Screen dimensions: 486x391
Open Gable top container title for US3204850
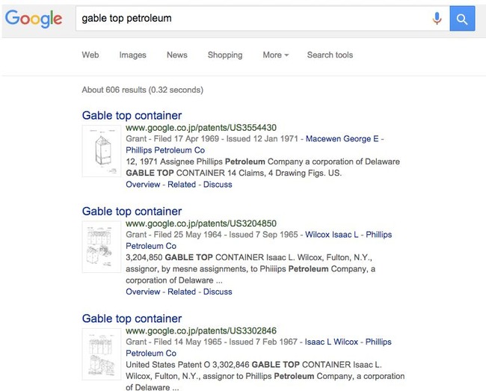[x=132, y=212]
